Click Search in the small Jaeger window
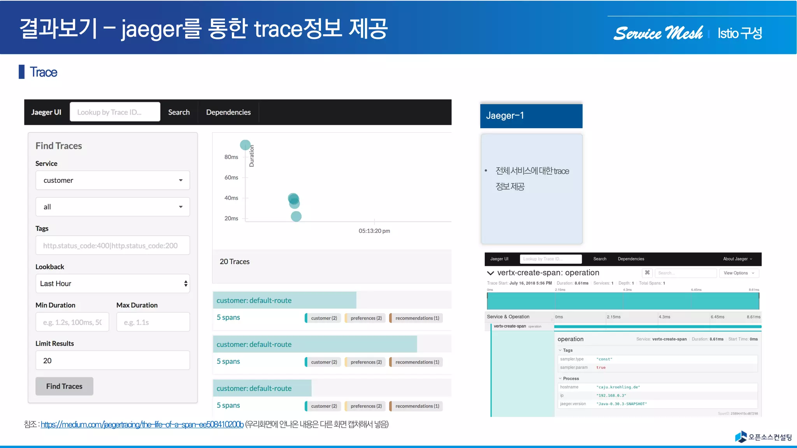This screenshot has width=797, height=448. [600, 259]
